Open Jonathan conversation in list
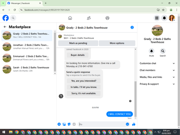Screen dimensions: 180x135 click(x=27, y=47)
